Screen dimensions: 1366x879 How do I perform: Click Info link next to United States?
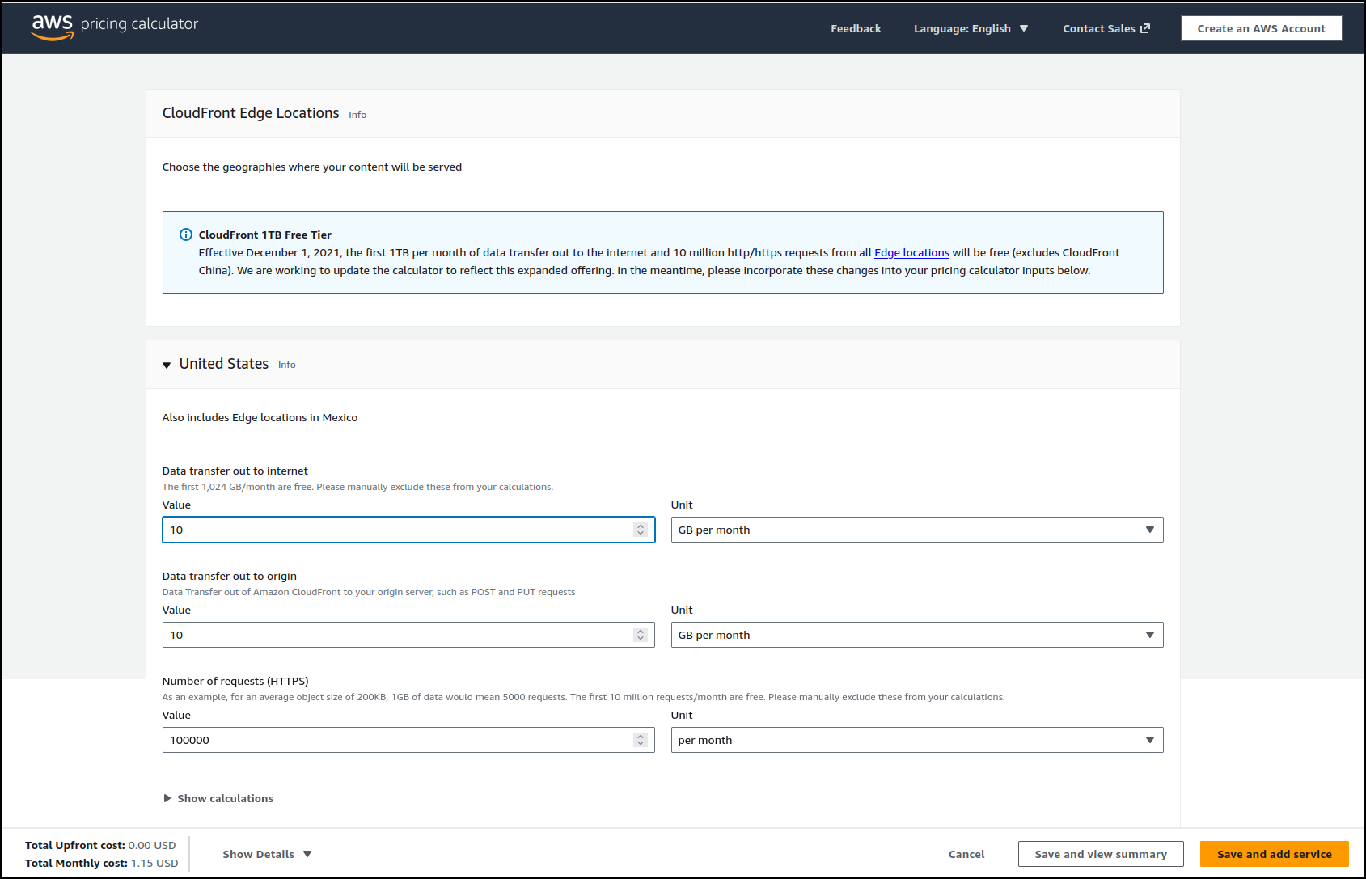[287, 365]
